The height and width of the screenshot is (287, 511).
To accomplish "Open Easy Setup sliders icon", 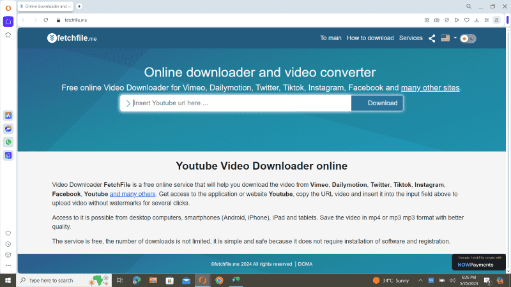I will pyautogui.click(x=487, y=20).
